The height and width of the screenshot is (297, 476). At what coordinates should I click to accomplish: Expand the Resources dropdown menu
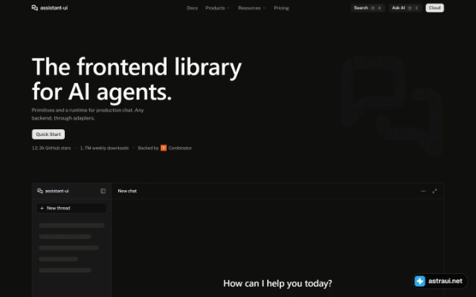(251, 8)
